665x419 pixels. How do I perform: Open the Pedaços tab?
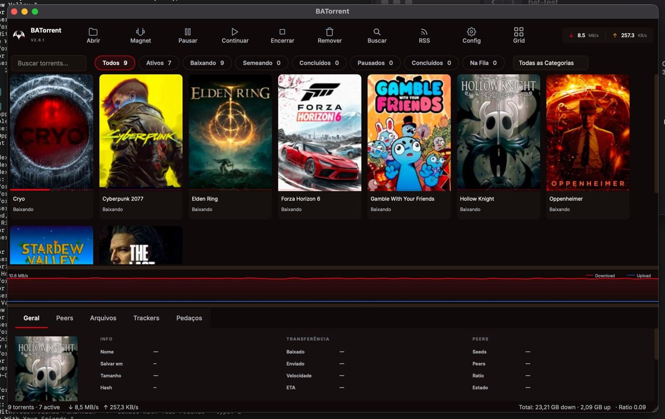point(189,318)
